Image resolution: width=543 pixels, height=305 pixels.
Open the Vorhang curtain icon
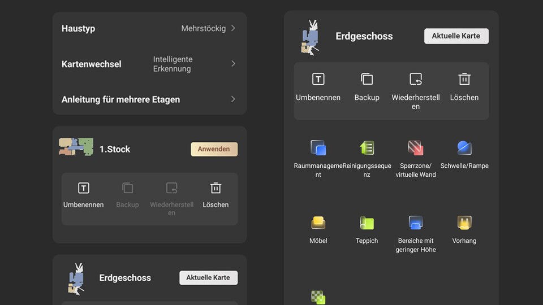(464, 223)
